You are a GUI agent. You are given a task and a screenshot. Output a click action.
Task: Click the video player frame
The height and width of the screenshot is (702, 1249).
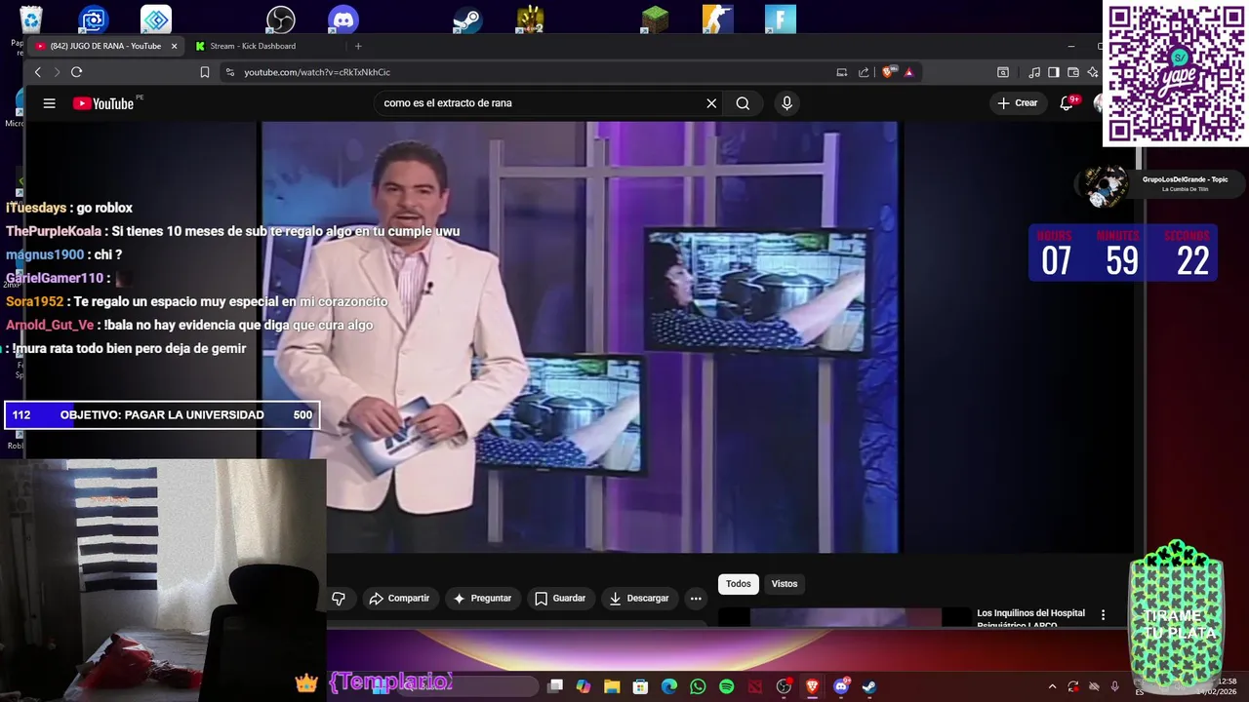coord(581,336)
